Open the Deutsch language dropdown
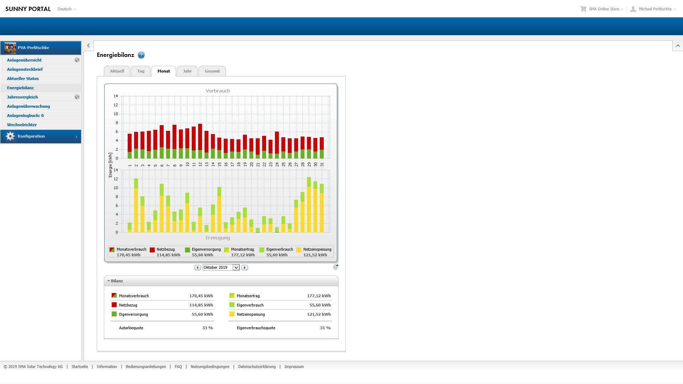This screenshot has height=384, width=683. click(67, 9)
